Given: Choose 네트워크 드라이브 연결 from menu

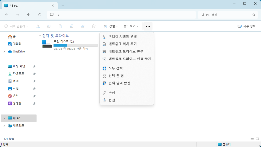Looking at the screenshot, I should point(127,51).
